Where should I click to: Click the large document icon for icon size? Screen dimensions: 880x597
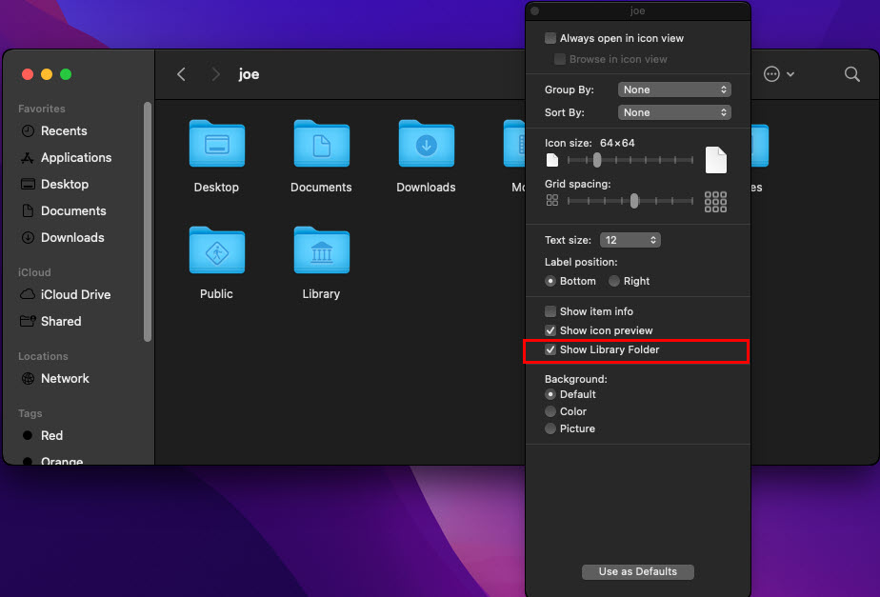715,160
